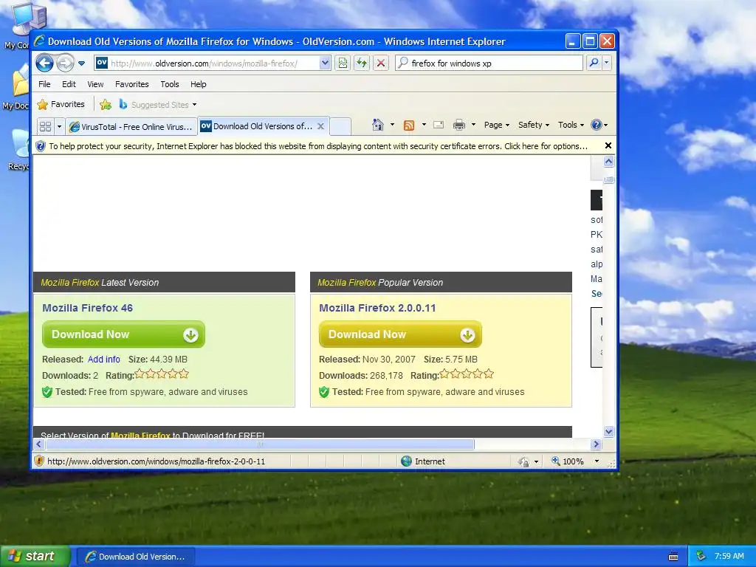
Task: Click the horizontal scrollbar thumb
Action: coord(259,444)
